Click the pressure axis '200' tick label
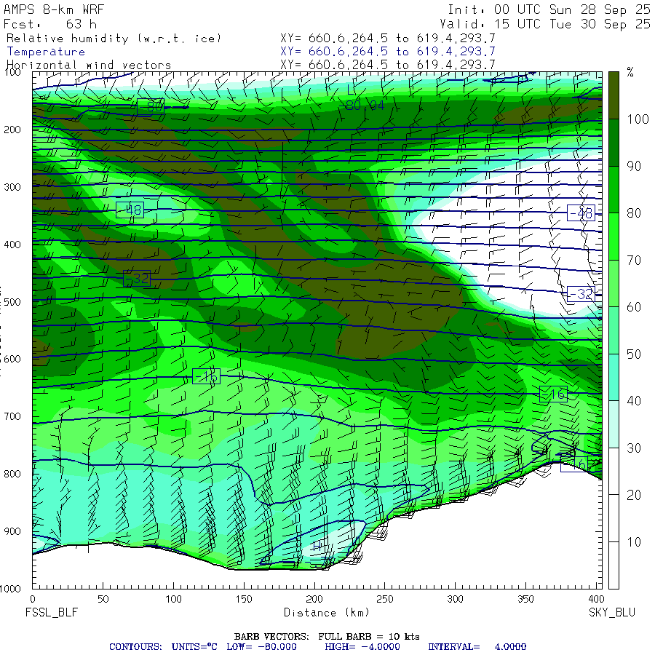The image size is (655, 655). (x=12, y=130)
